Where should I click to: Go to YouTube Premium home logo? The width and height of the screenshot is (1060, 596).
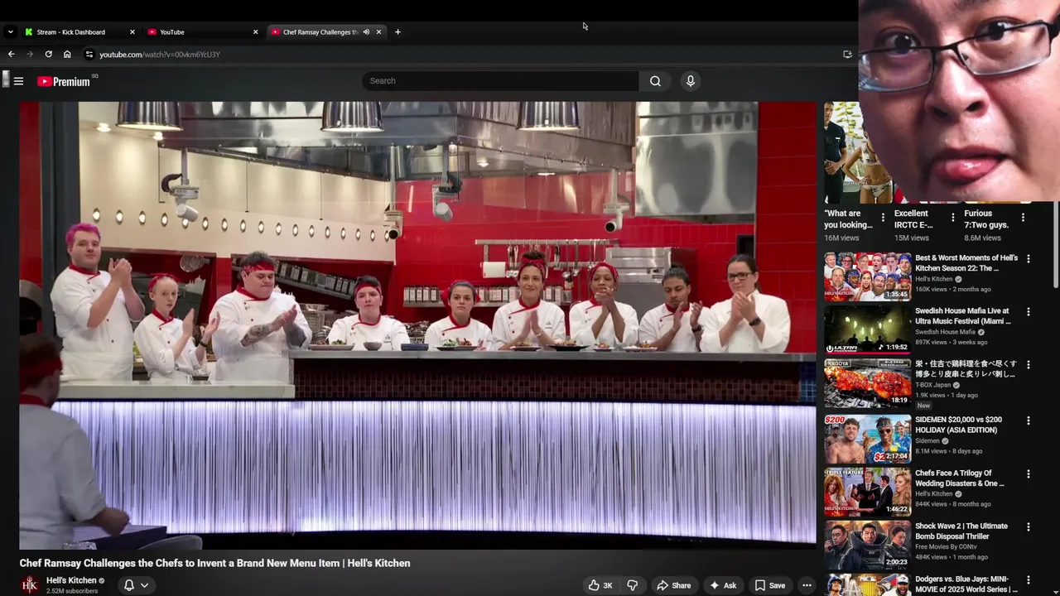click(64, 81)
